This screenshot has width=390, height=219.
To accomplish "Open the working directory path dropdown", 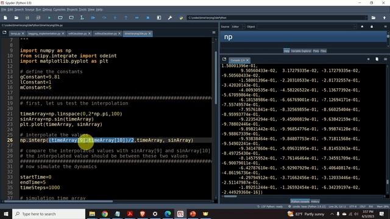I will tap(366, 18).
